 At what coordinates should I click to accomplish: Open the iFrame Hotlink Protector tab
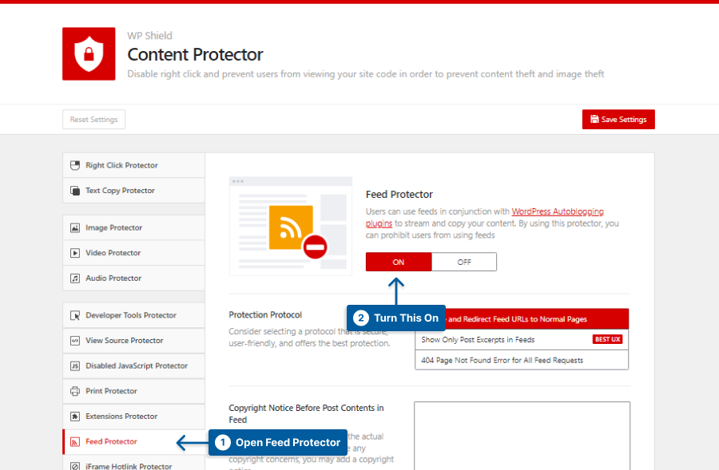(134, 463)
